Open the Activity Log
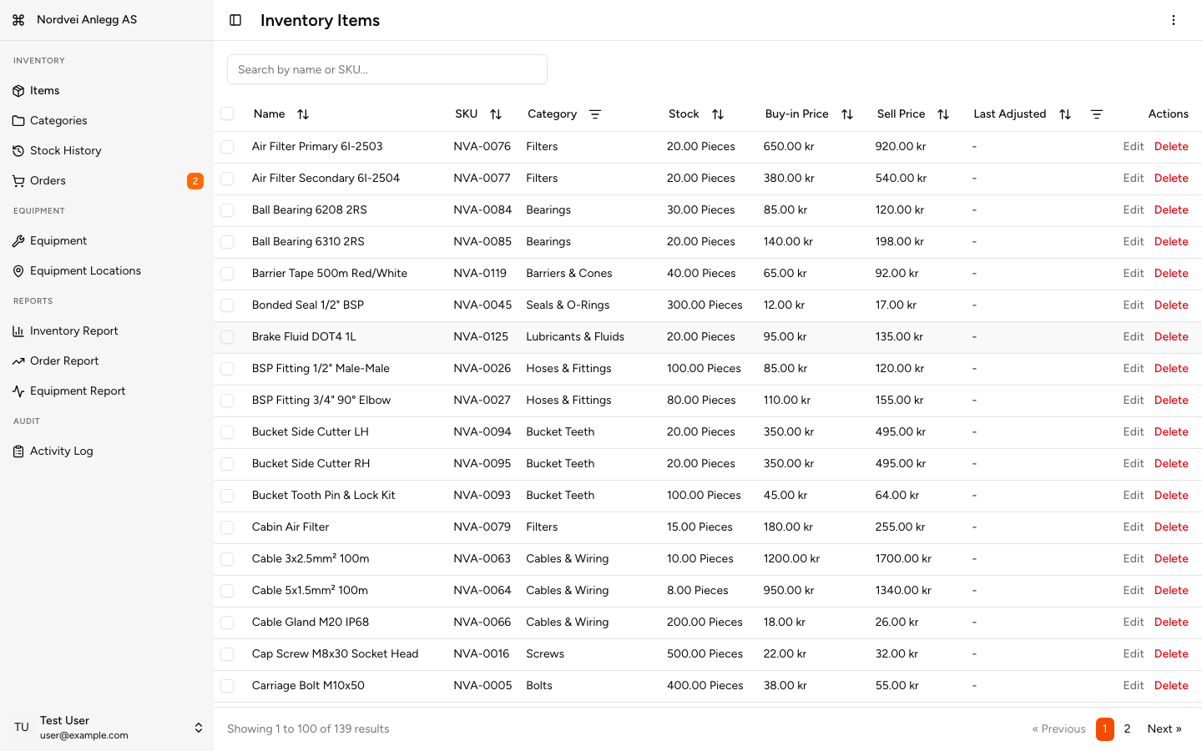 [x=60, y=451]
